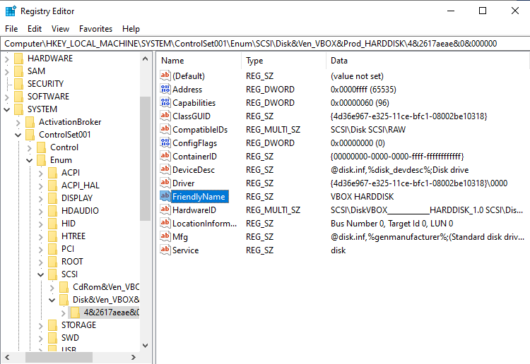Viewport: 530px width, 364px height.
Task: Open the File menu
Action: tap(11, 29)
